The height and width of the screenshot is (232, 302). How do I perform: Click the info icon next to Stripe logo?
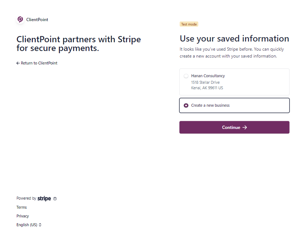tap(55, 198)
